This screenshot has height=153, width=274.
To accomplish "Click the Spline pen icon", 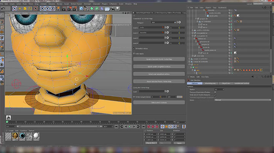I will [x=86, y=8].
